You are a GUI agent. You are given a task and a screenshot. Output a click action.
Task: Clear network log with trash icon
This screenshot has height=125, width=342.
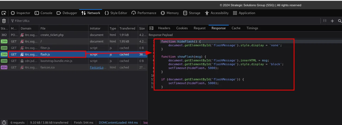click(x=4, y=21)
